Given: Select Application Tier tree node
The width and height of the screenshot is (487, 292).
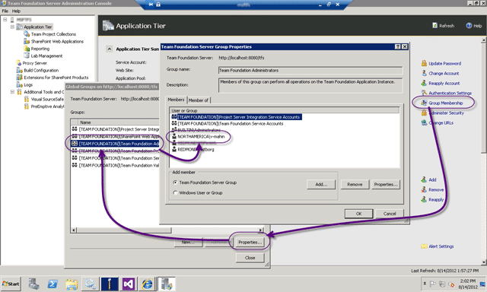Looking at the screenshot, I should pyautogui.click(x=37, y=27).
